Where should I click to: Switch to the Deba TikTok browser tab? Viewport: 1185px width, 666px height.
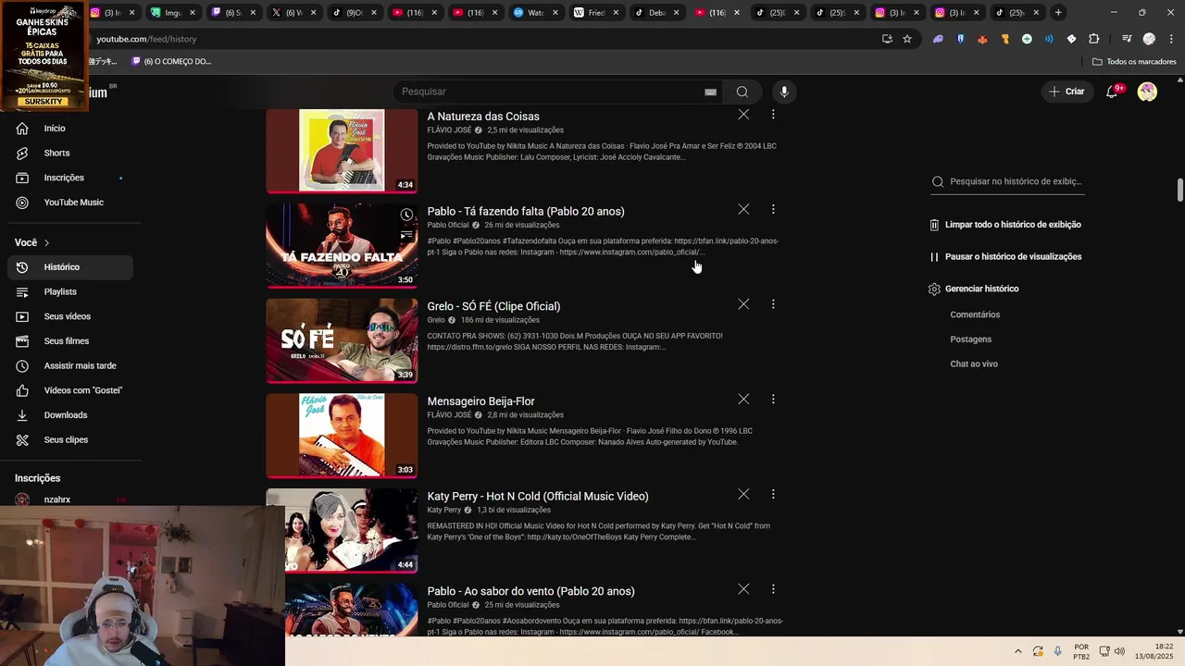pyautogui.click(x=656, y=13)
